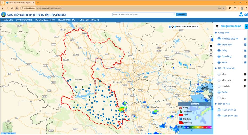Focus the keyword search input field
The image size is (248, 135).
143,14
